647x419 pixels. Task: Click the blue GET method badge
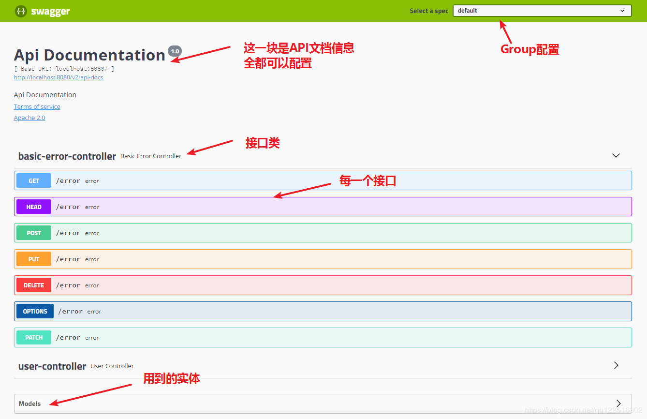(x=34, y=181)
